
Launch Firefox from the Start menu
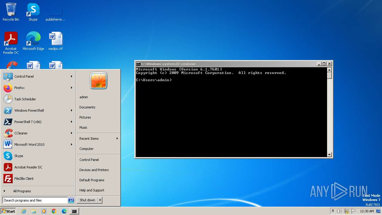point(38,88)
